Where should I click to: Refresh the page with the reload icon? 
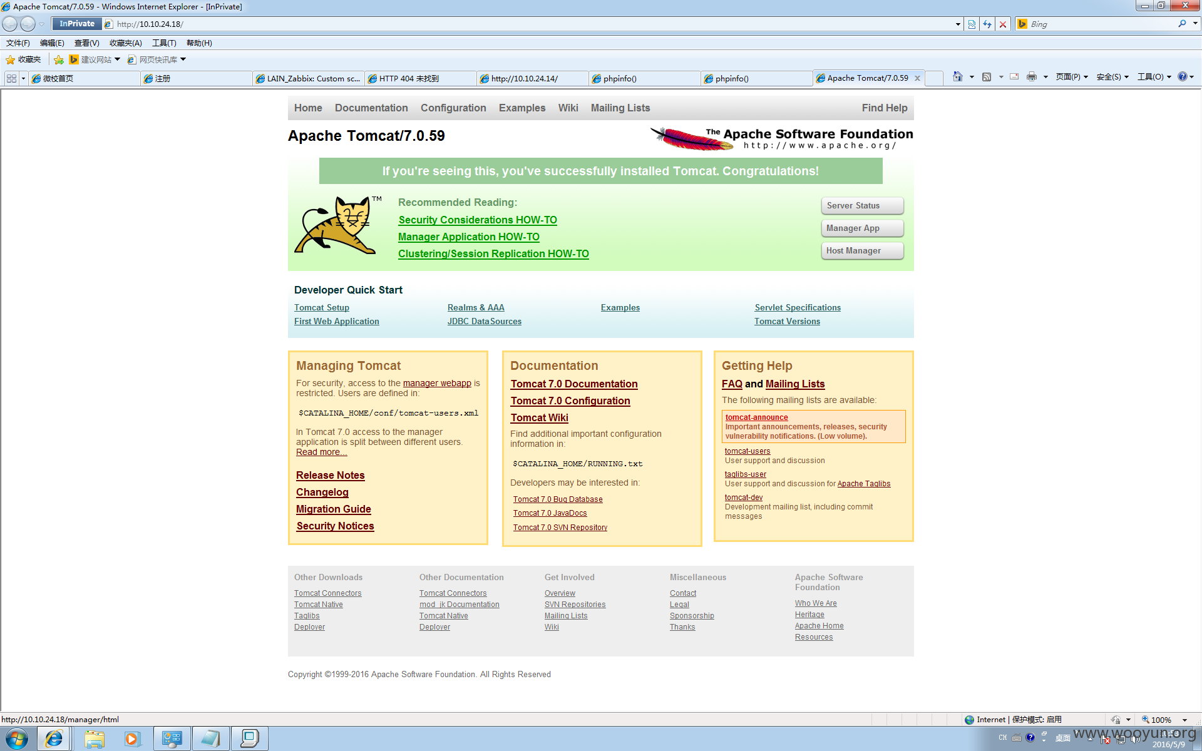pyautogui.click(x=987, y=24)
